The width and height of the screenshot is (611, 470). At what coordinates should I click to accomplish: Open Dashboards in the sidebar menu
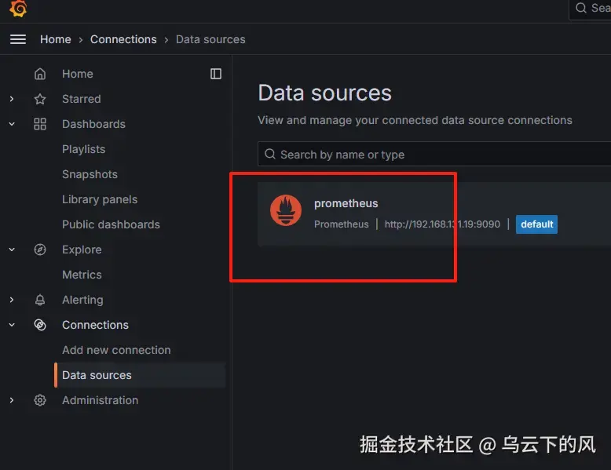point(94,124)
